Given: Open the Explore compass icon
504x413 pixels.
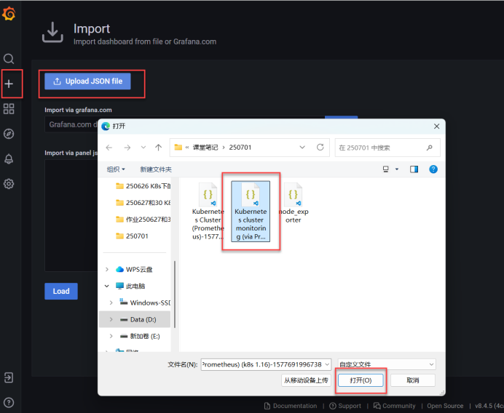Looking at the screenshot, I should 9,134.
